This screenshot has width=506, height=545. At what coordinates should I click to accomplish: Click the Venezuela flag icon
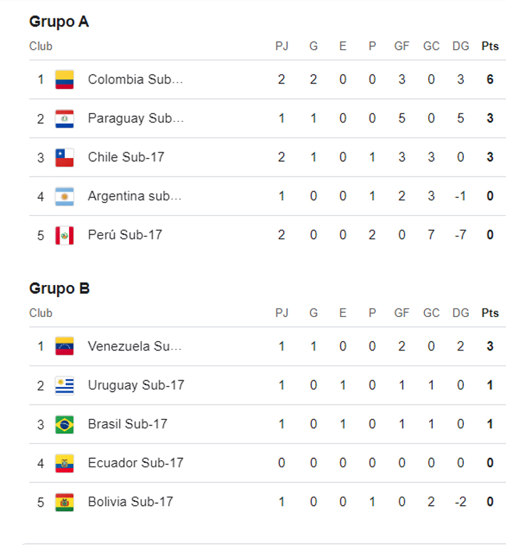coord(65,346)
